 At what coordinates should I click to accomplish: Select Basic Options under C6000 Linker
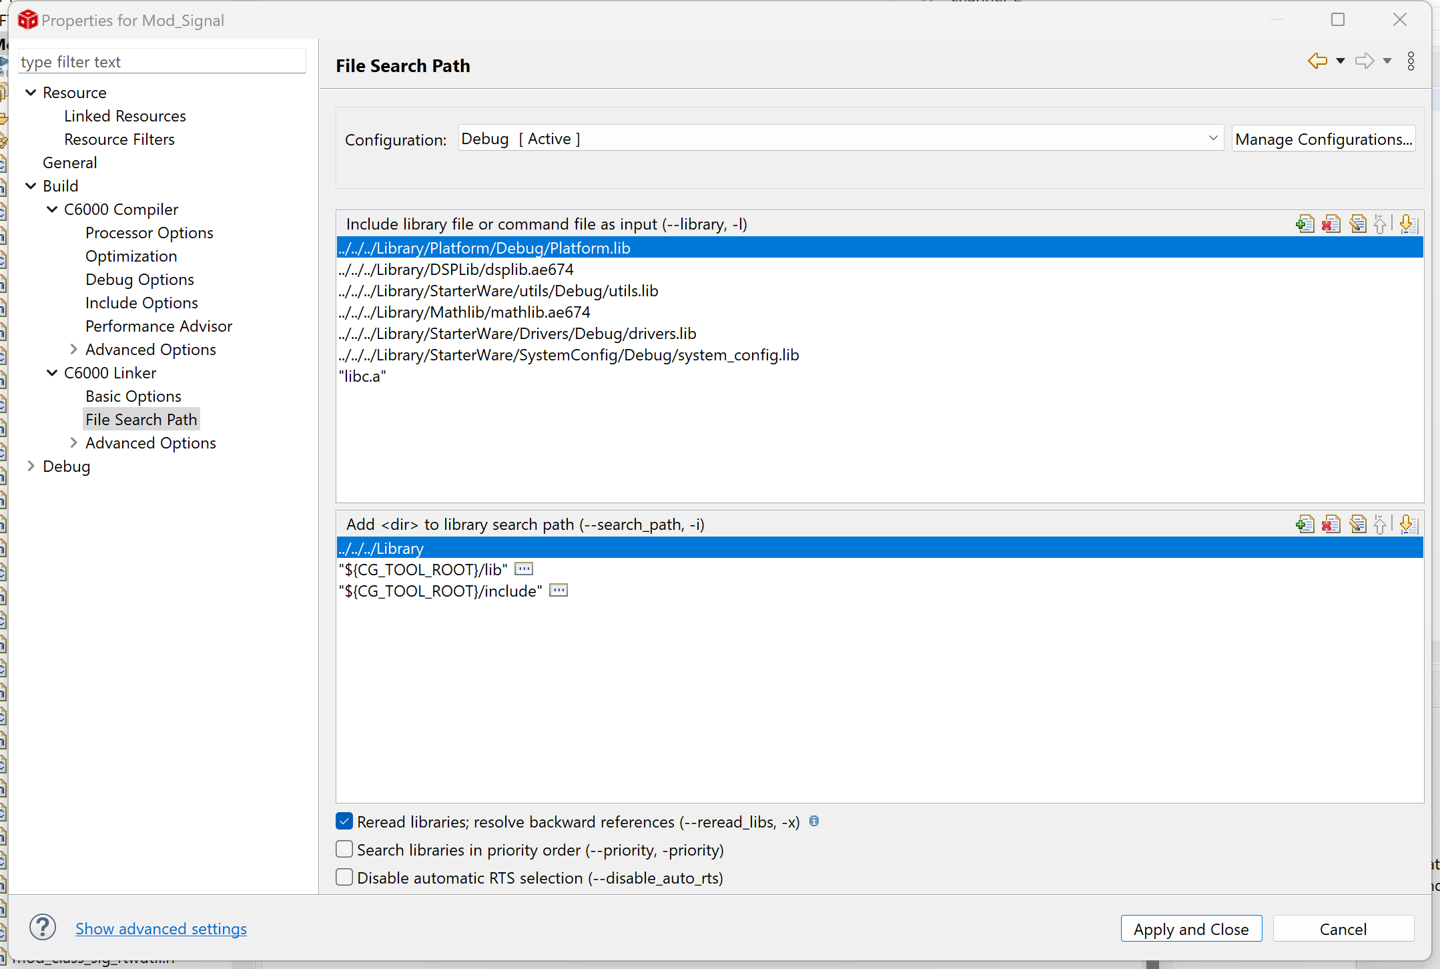click(133, 396)
